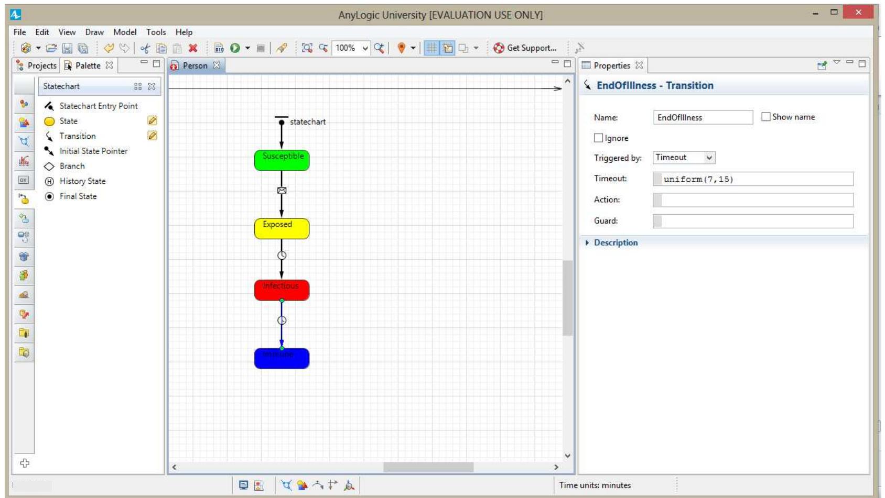
Task: Click the pencil icon beside Transition
Action: [152, 136]
